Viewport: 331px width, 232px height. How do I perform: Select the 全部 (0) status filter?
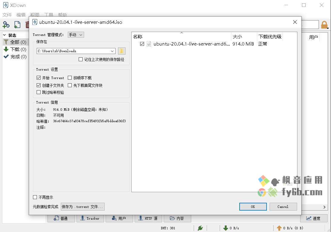point(15,42)
